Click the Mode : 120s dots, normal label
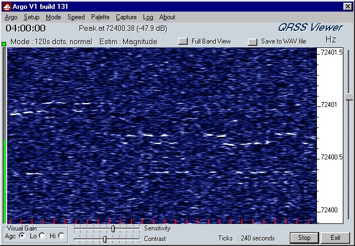Image resolution: width=355 pixels, height=246 pixels. 51,41
